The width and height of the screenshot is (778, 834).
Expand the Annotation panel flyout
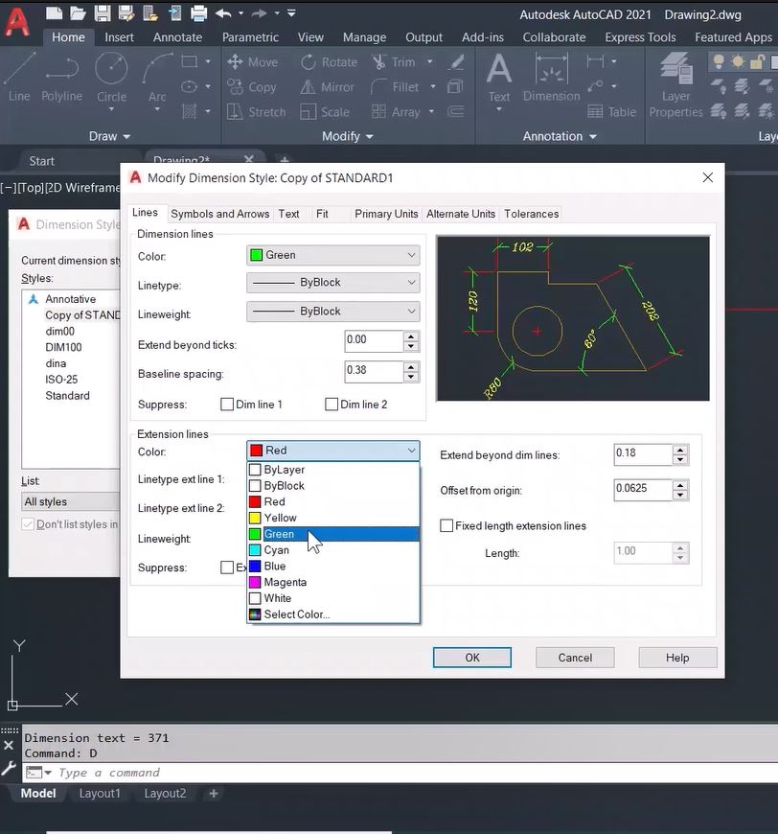pos(560,136)
